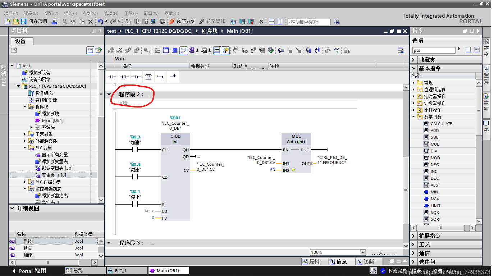Open the 在线(O) menu
Screen dimensions: 494x279
(x=90, y=13)
